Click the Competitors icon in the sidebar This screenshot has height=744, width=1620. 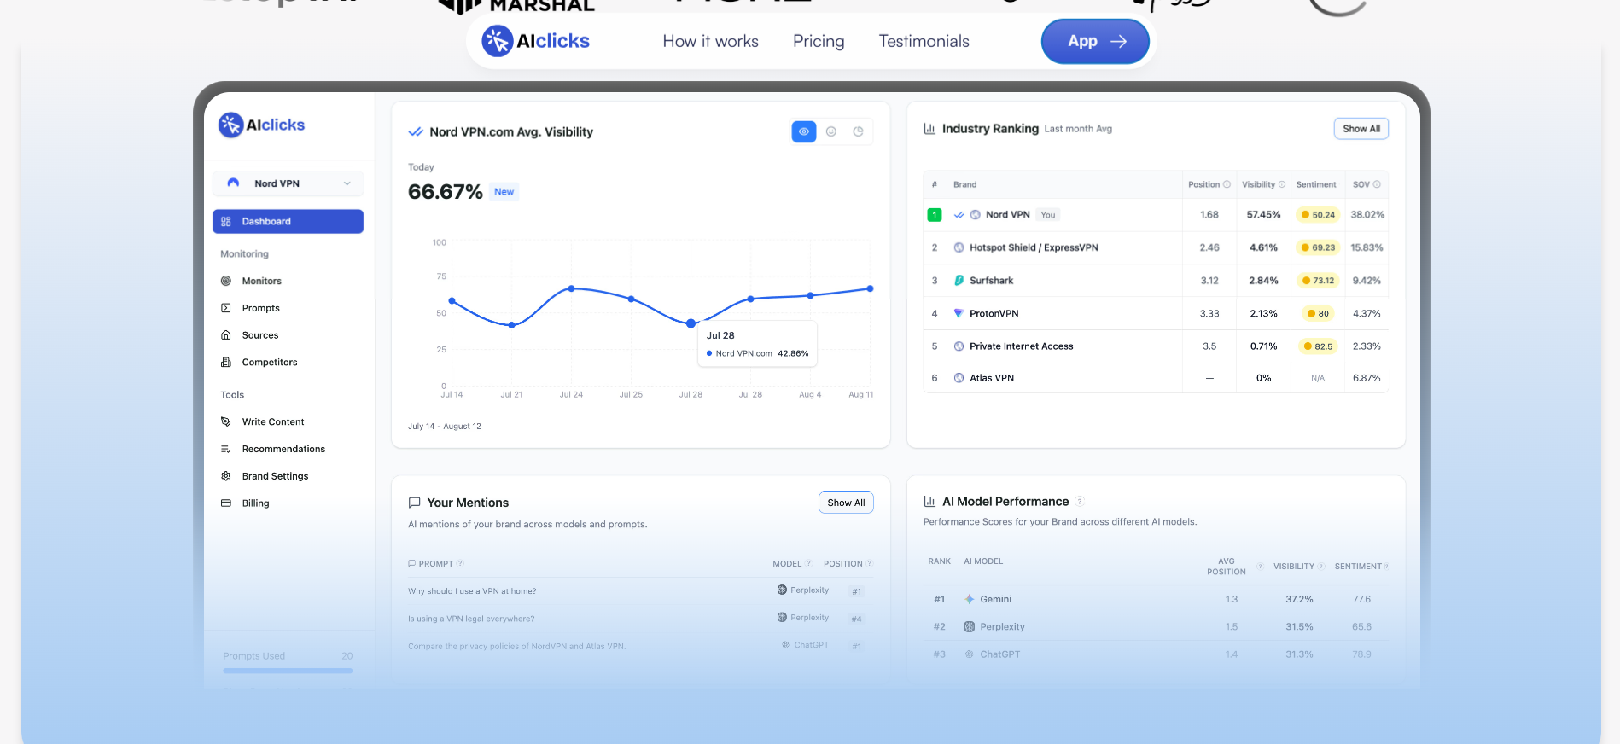(226, 362)
